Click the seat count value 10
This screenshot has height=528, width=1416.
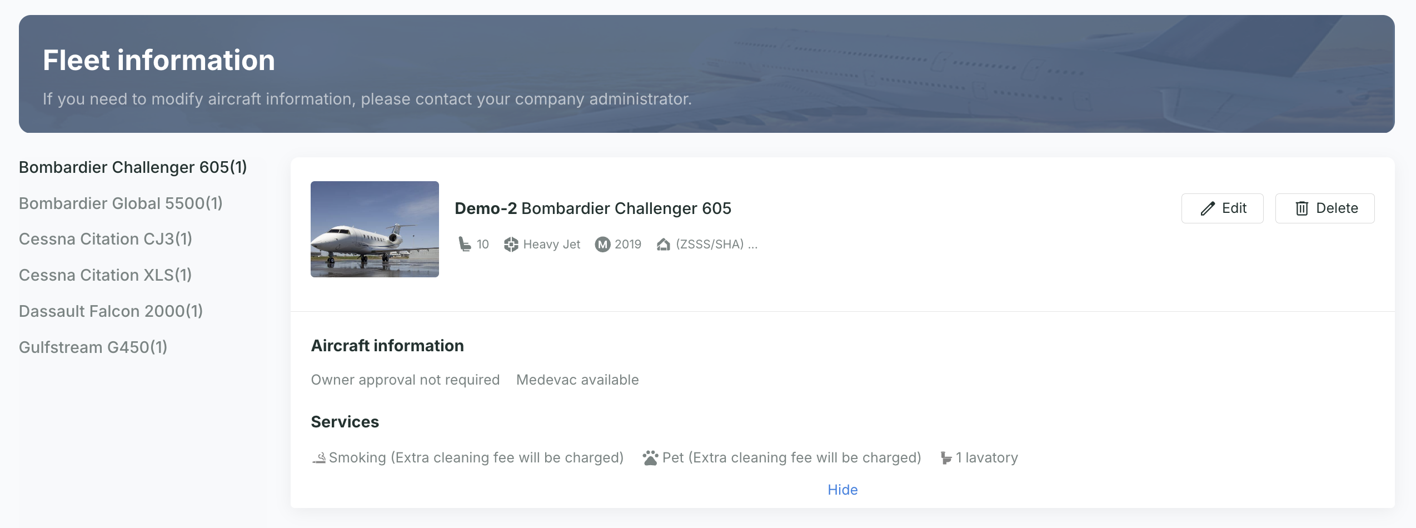coord(482,244)
